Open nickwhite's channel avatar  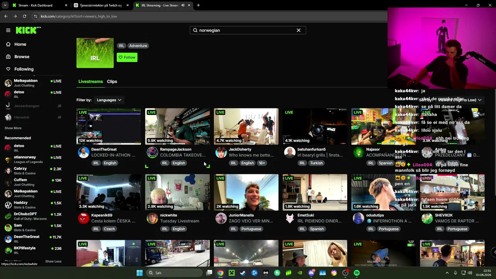point(152,218)
